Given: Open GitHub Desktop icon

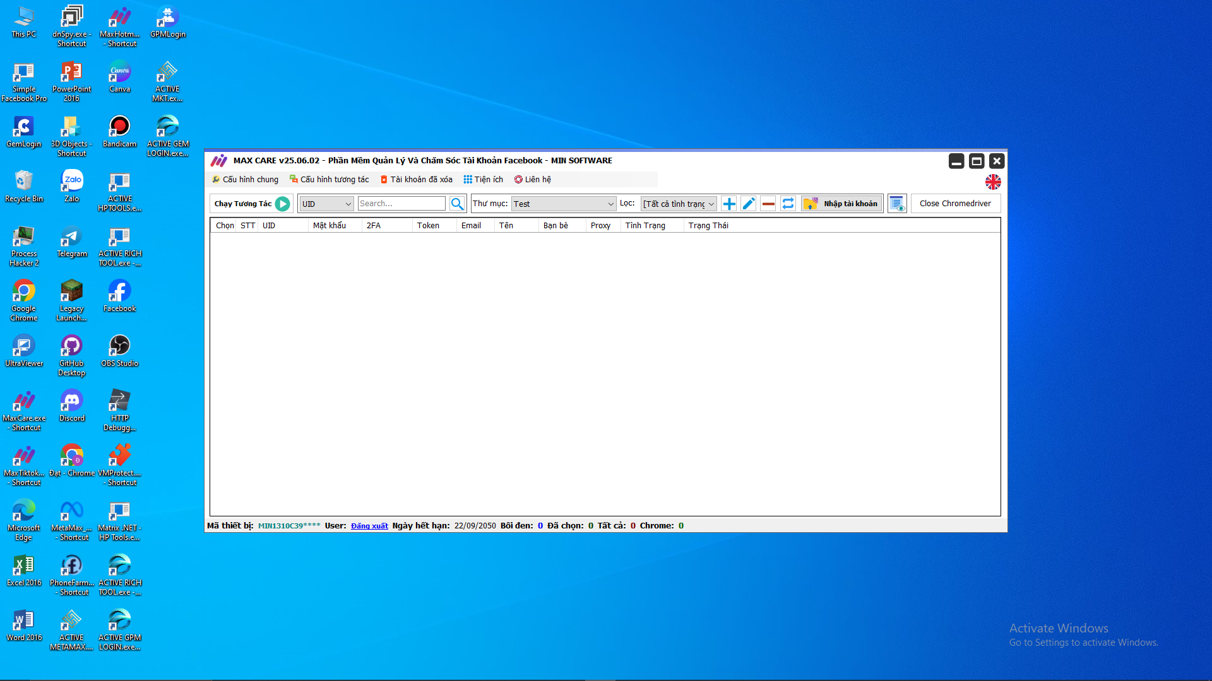Looking at the screenshot, I should [x=72, y=356].
